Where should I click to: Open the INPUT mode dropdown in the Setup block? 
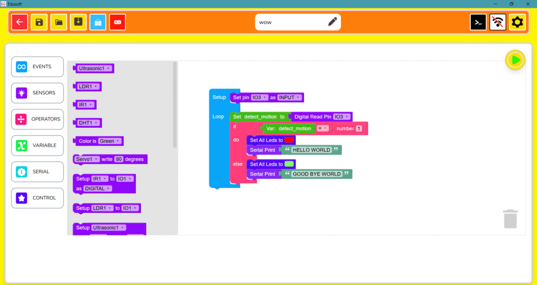pyautogui.click(x=289, y=97)
